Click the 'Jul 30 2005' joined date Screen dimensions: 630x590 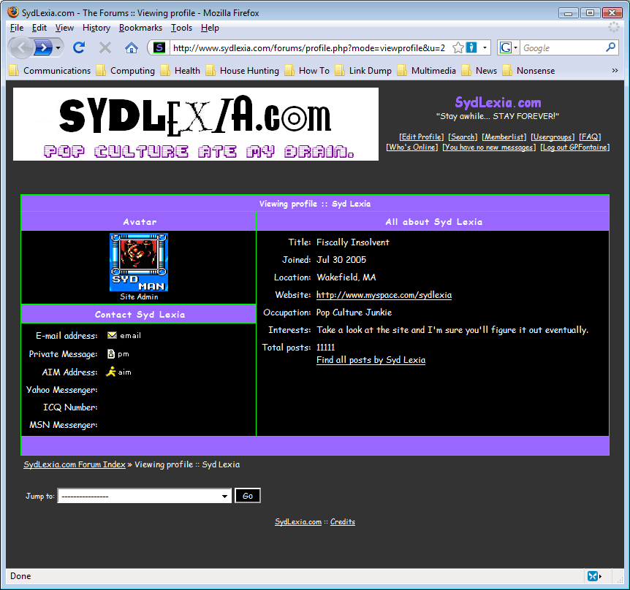341,260
